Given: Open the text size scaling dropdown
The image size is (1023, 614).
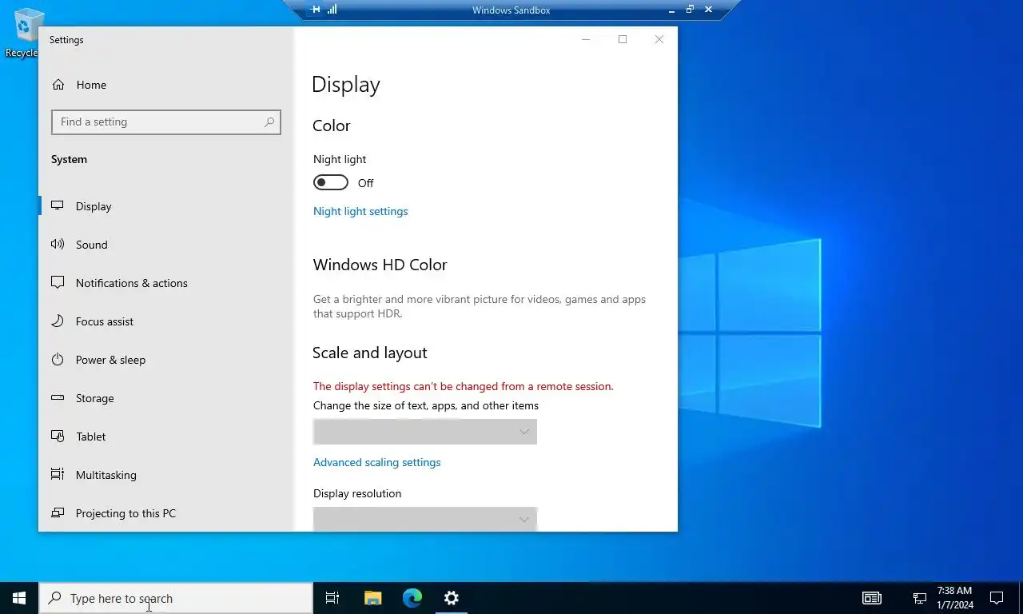Looking at the screenshot, I should 425,432.
